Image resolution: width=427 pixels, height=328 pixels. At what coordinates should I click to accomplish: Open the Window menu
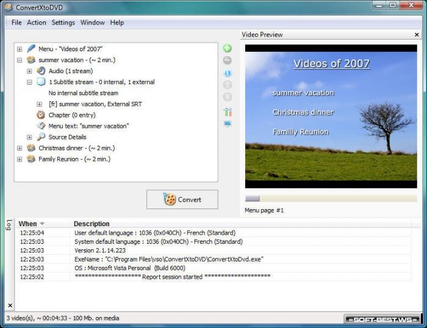[92, 23]
